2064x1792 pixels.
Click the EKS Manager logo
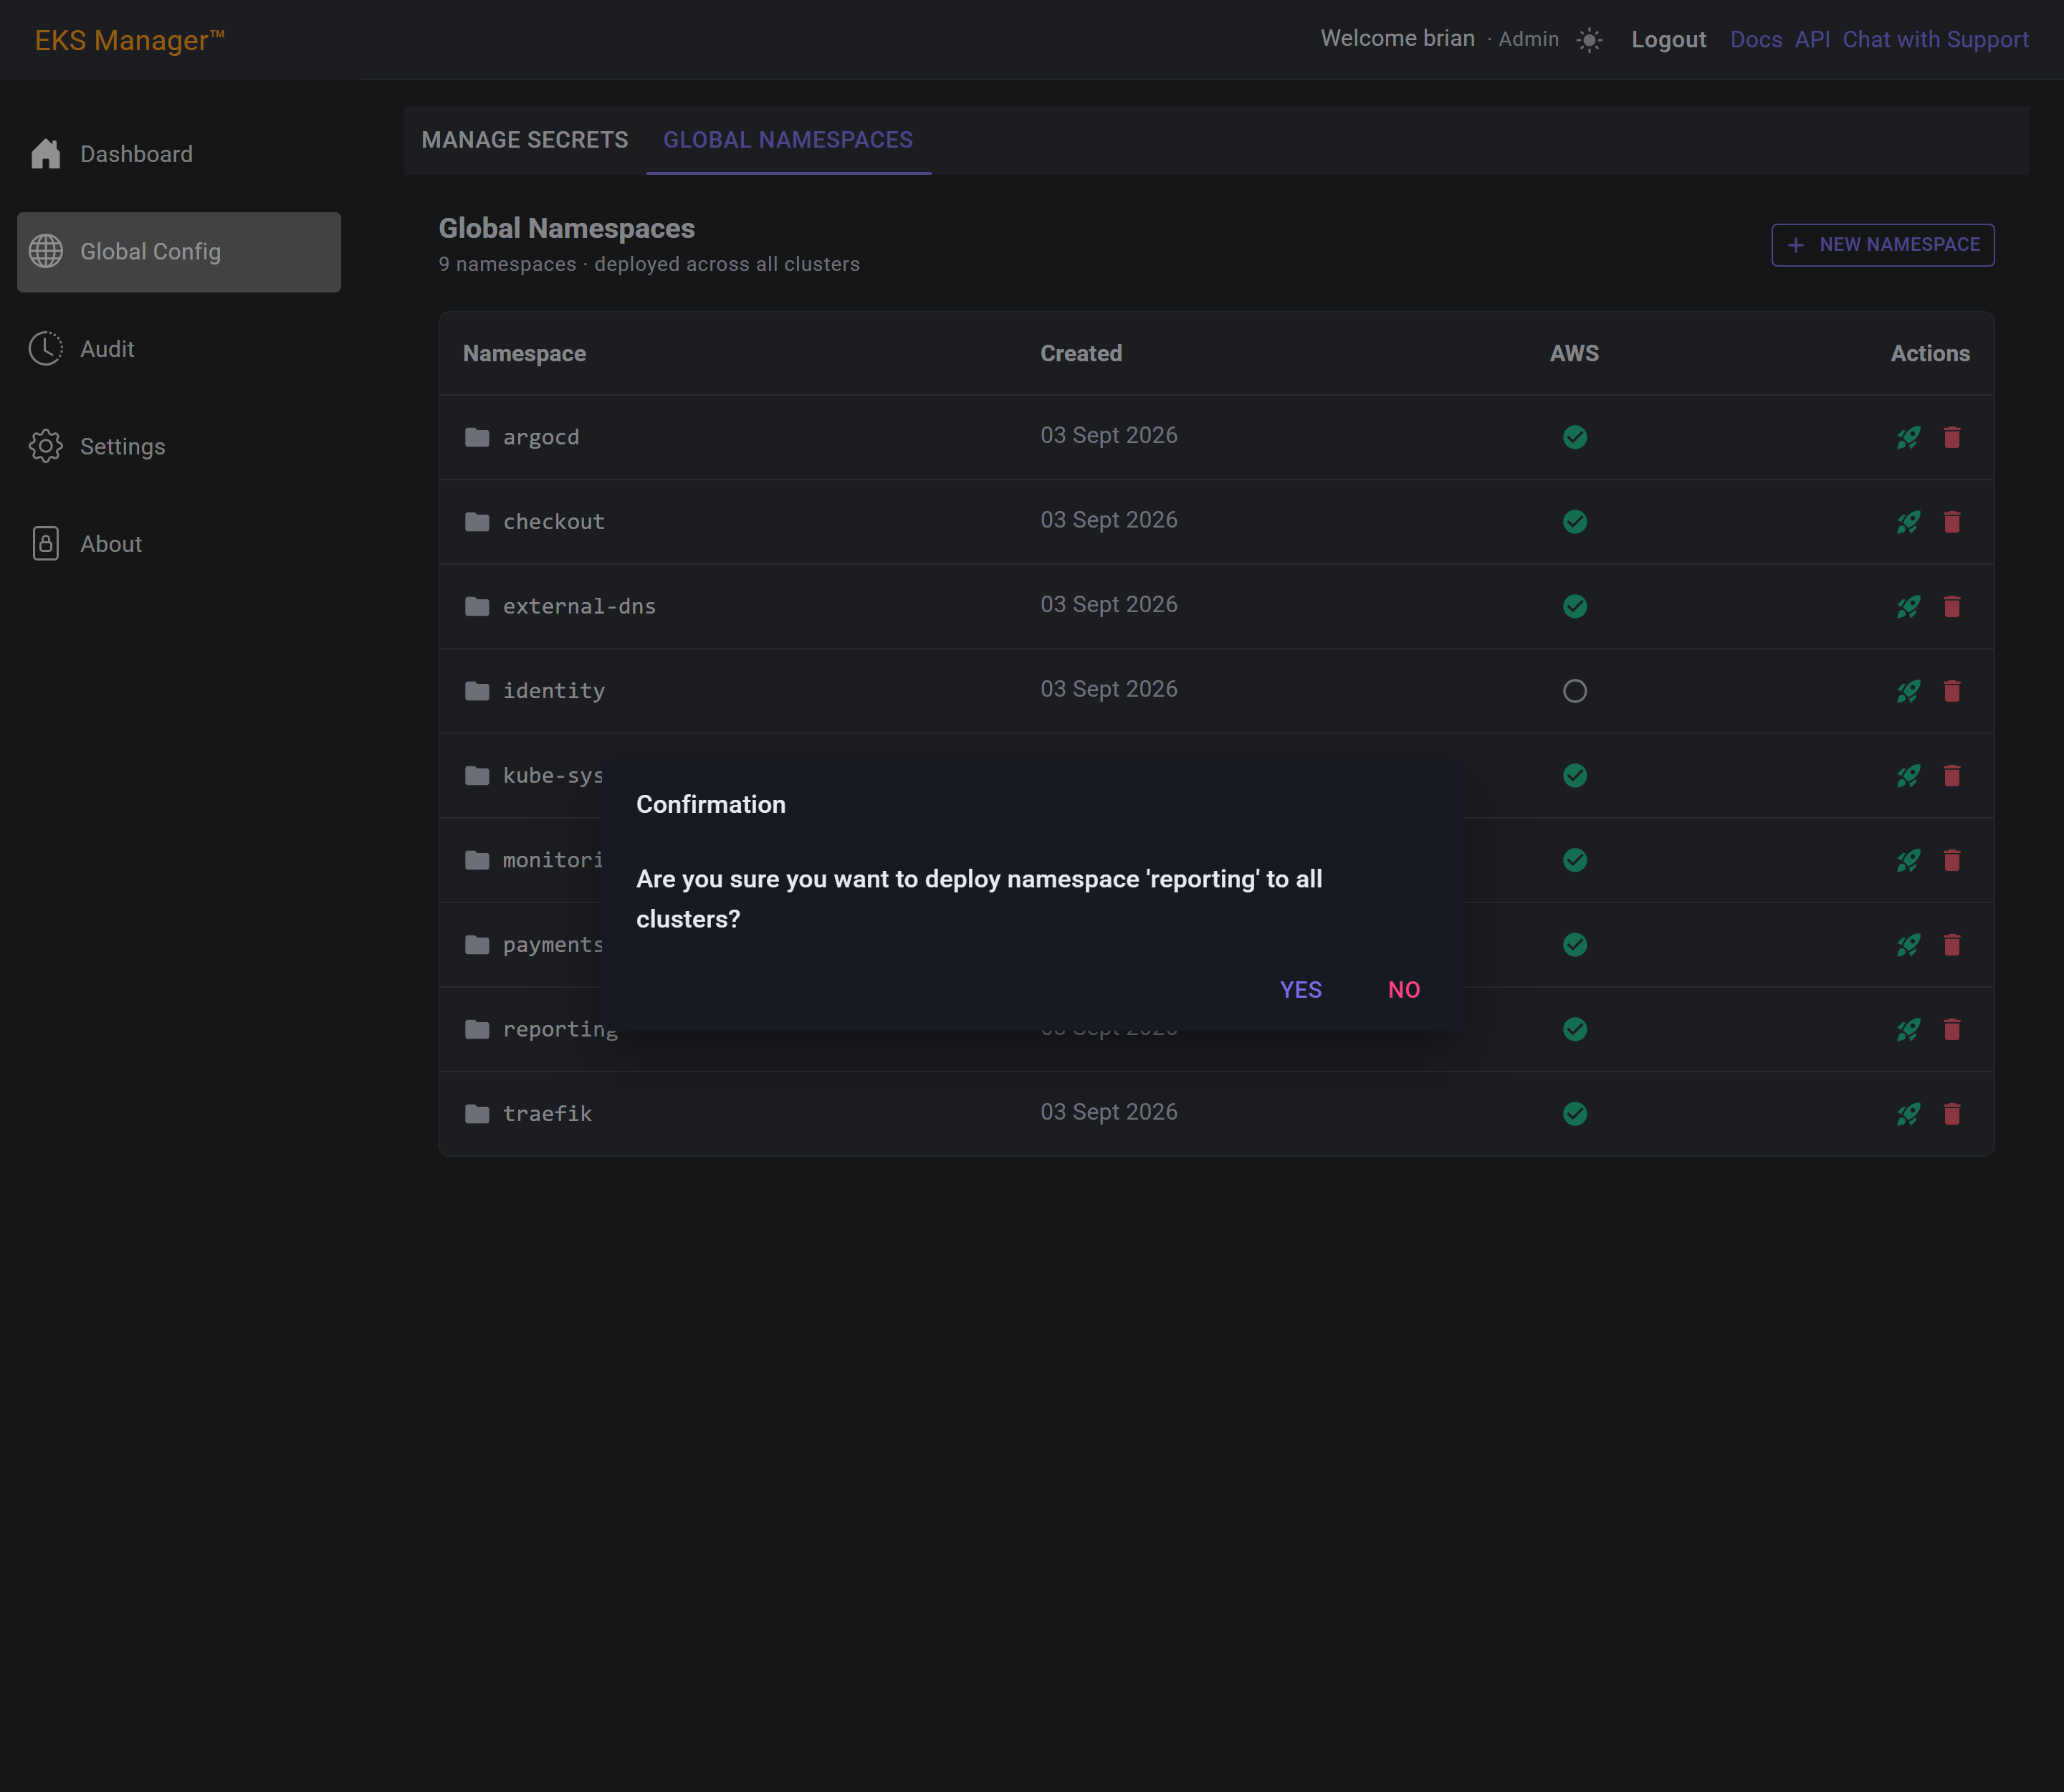[x=130, y=40]
